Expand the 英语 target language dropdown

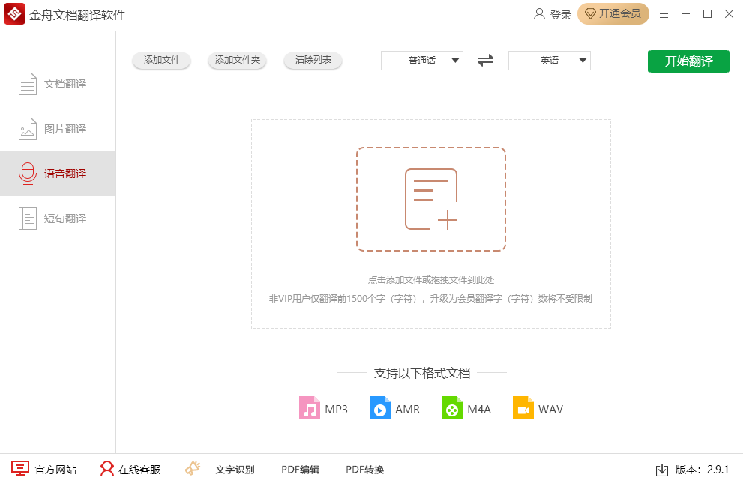pos(550,61)
